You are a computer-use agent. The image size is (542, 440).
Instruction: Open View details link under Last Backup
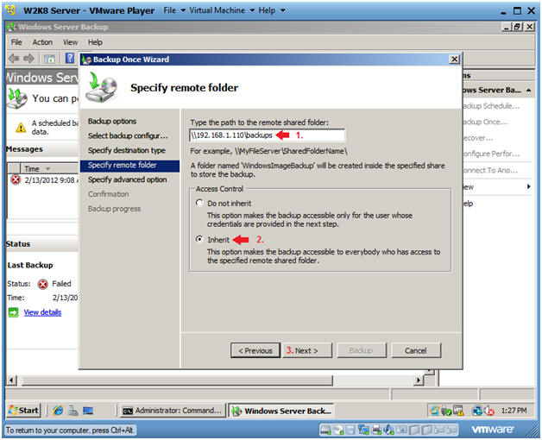42,312
